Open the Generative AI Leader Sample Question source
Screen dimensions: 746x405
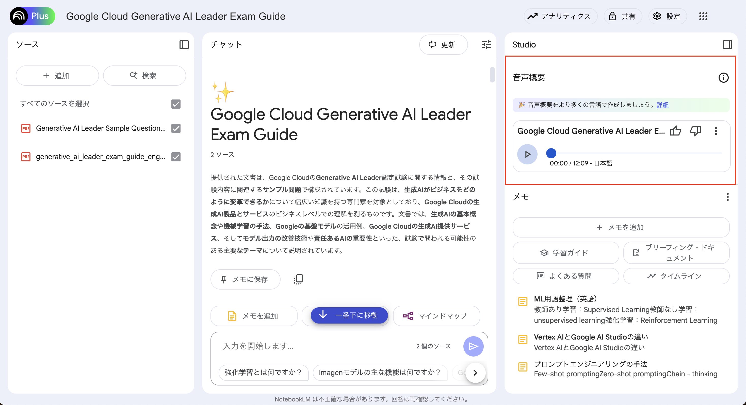101,128
